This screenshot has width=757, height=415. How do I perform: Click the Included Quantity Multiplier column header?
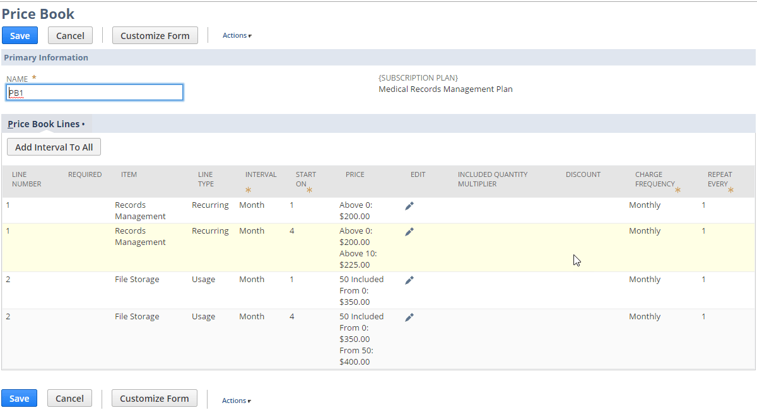(493, 179)
